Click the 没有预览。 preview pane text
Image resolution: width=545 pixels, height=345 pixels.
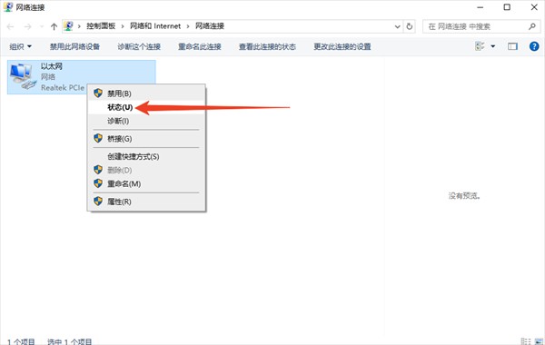click(464, 196)
